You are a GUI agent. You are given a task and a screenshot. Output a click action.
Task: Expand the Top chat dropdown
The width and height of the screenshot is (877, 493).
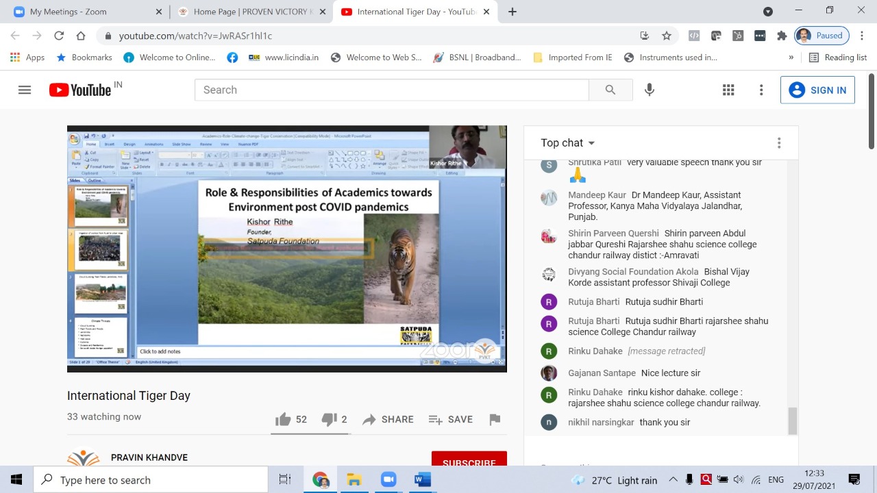point(568,142)
